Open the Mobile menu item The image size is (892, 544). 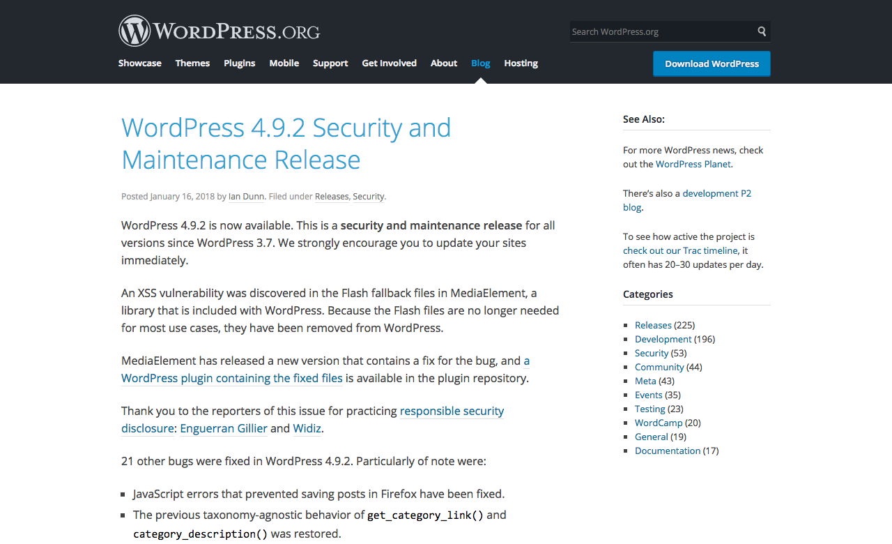(284, 63)
